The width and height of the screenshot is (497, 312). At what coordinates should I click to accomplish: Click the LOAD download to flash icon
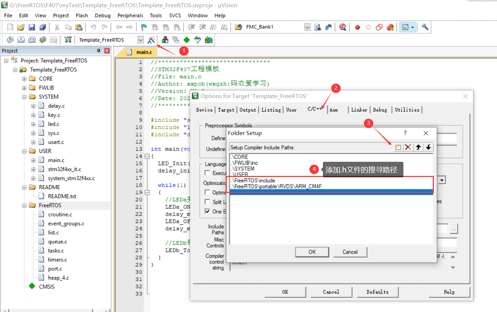click(68, 40)
